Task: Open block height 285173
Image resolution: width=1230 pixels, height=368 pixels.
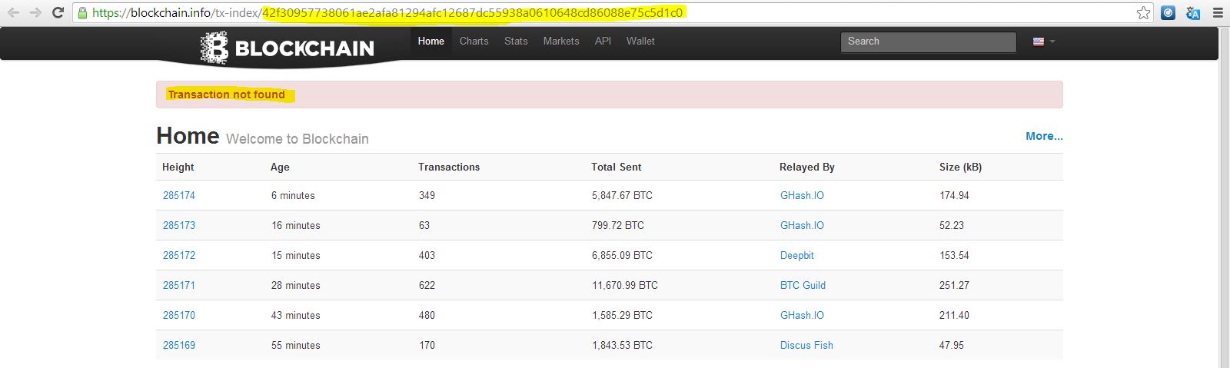Action: [x=179, y=225]
